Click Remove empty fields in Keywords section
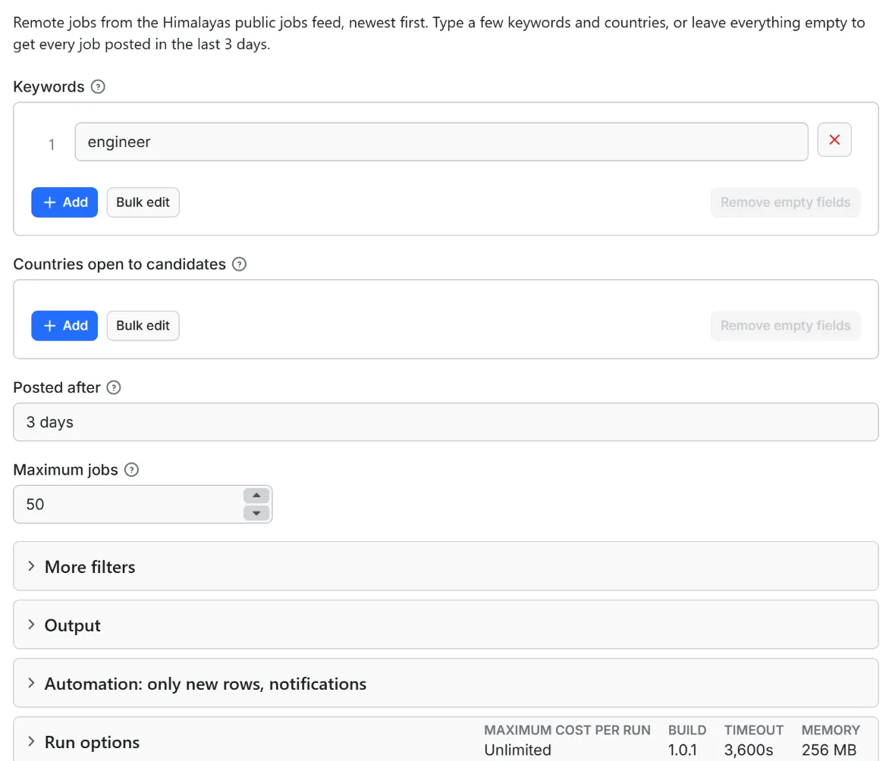 [x=785, y=202]
